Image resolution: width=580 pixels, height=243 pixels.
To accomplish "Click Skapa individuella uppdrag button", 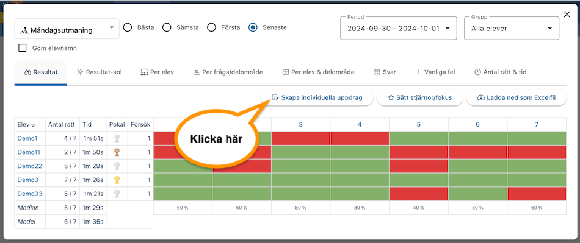I will pos(317,97).
